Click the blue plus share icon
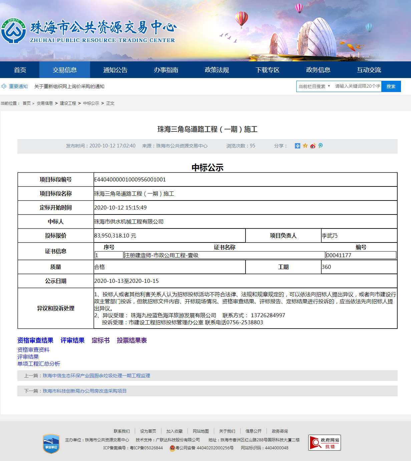The image size is (411, 461). click(x=298, y=146)
